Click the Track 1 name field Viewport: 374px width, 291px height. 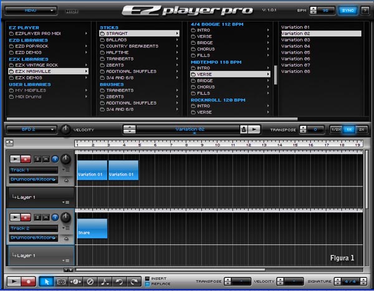point(34,170)
